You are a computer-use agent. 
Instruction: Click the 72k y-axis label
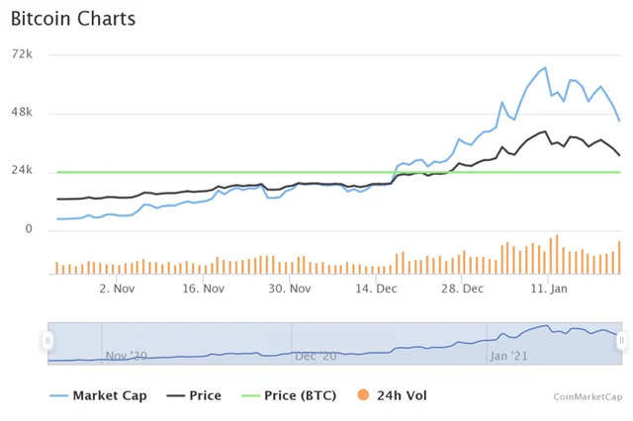(x=22, y=54)
